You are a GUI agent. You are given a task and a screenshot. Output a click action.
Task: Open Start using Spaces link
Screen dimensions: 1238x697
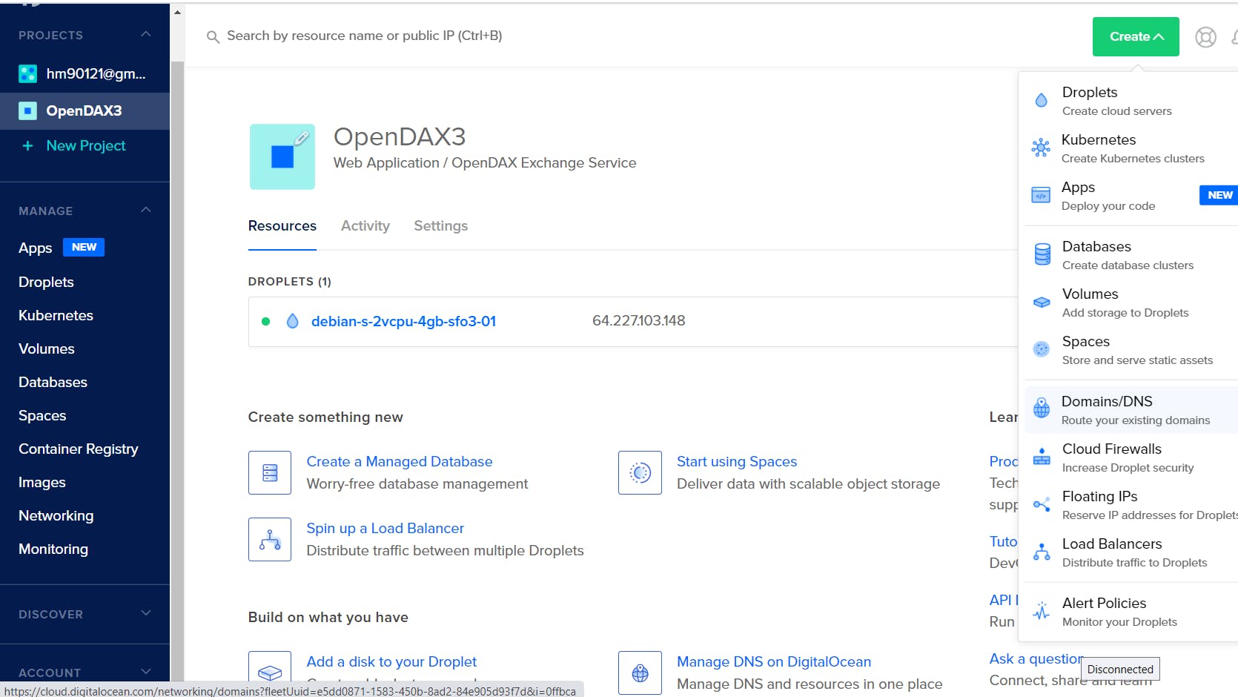click(x=737, y=461)
